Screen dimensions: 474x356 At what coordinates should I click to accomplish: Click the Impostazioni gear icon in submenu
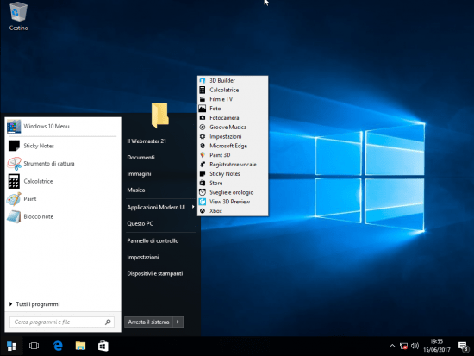point(203,136)
